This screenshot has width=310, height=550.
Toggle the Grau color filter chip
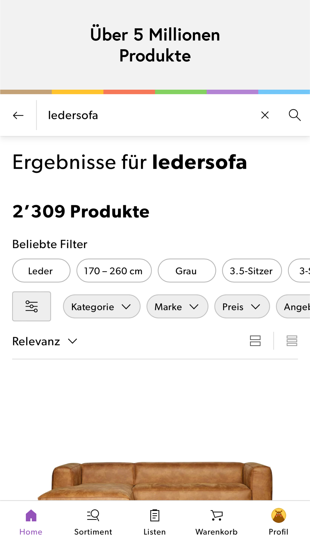(x=187, y=271)
